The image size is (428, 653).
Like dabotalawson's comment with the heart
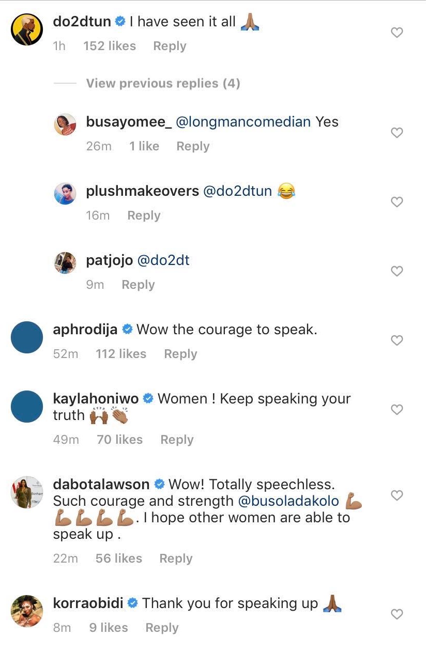click(x=396, y=496)
